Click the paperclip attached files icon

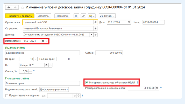pyautogui.click(x=83, y=16)
